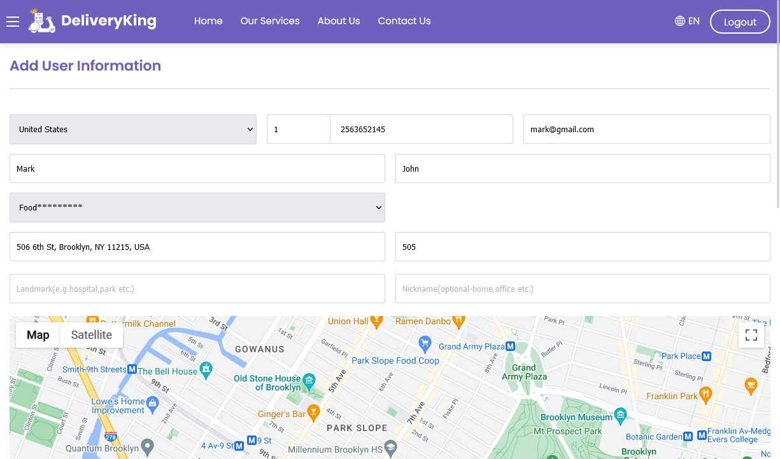Click the Bell House marker icon
780x459 pixels.
206,369
